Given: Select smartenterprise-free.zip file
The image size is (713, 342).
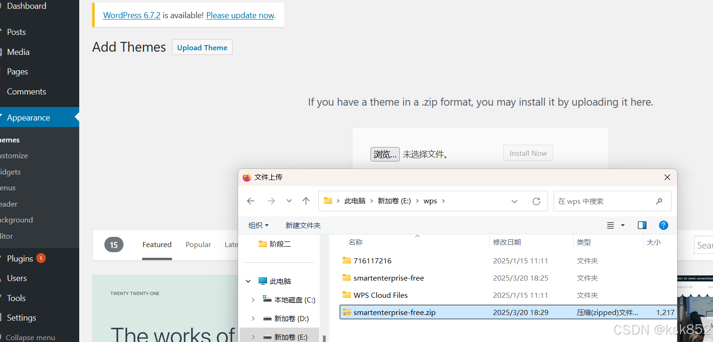Looking at the screenshot, I should [508, 312].
